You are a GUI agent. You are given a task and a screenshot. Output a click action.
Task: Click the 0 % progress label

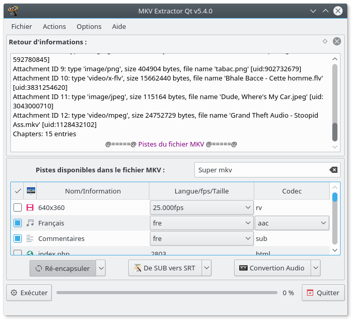(288, 293)
